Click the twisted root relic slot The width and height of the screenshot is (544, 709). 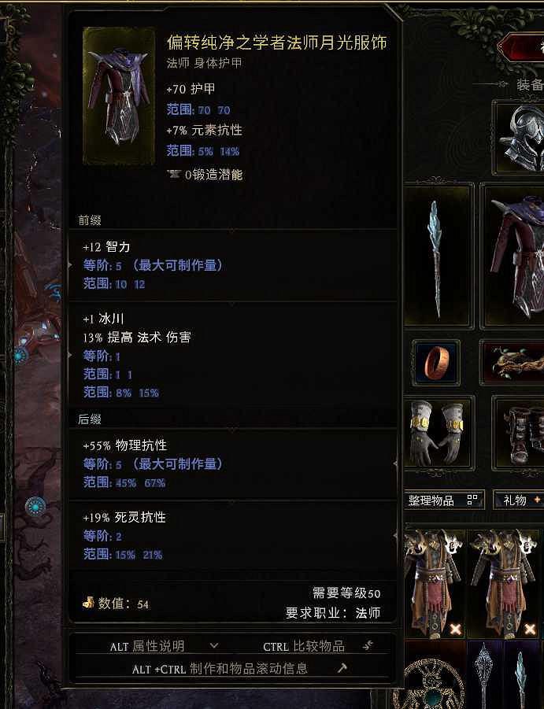pos(513,363)
